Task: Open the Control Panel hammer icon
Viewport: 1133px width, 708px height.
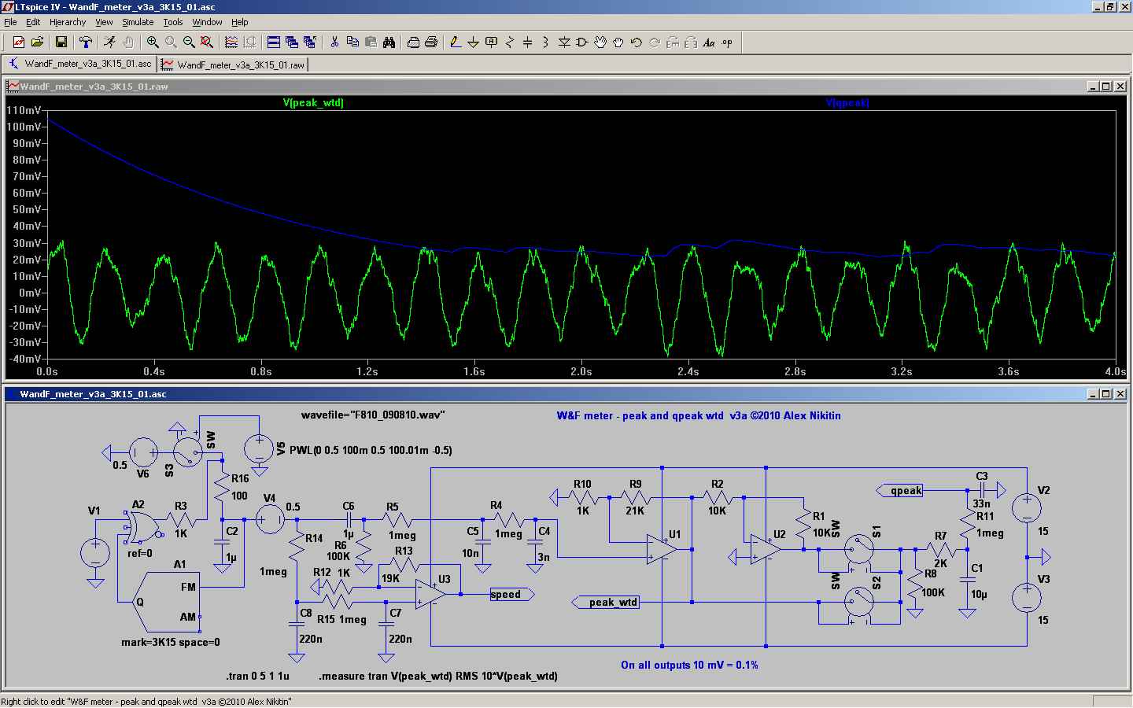Action: 86,42
